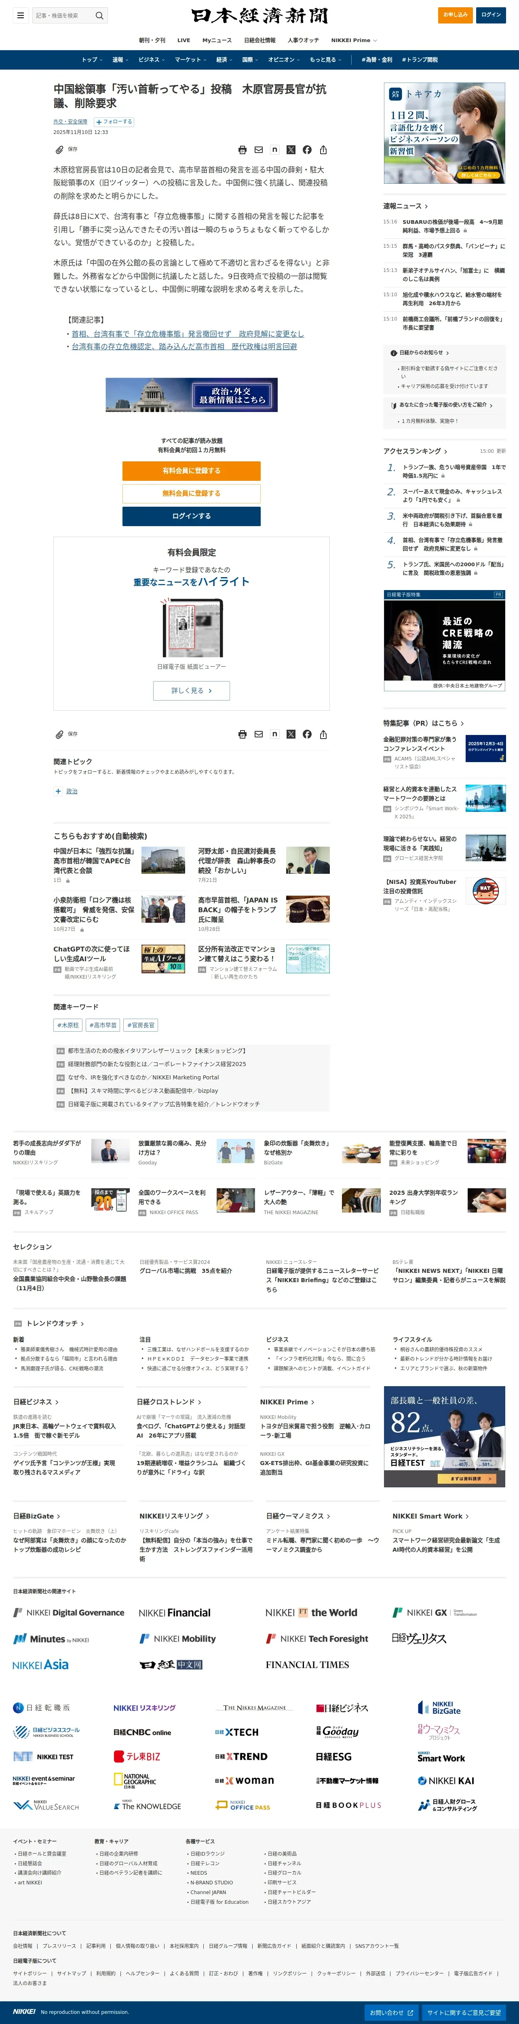
Task: Click the search text input field
Action: click(62, 15)
